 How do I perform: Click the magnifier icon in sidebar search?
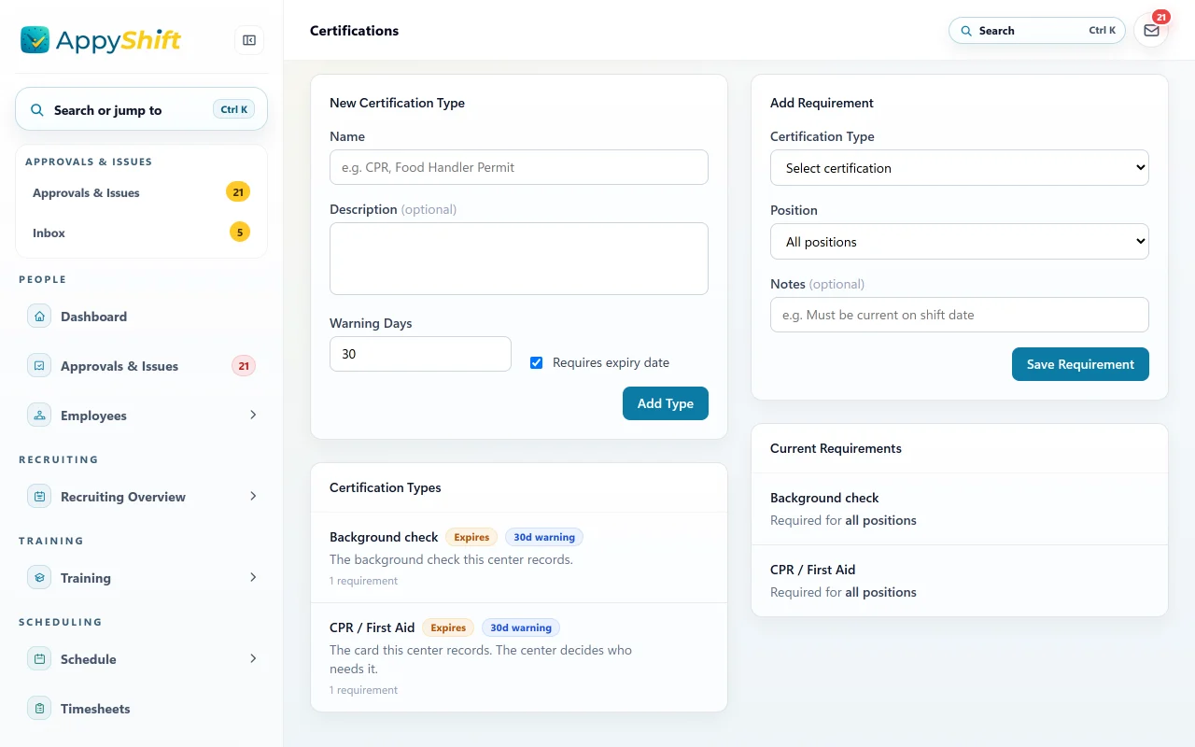(x=37, y=110)
